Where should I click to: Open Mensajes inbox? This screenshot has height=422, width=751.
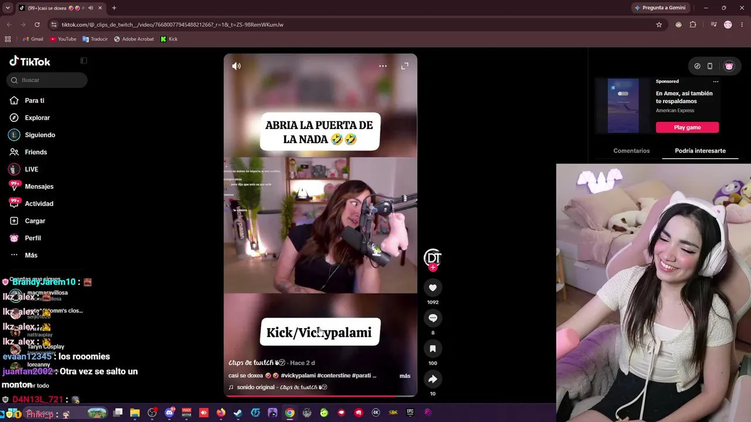point(39,186)
